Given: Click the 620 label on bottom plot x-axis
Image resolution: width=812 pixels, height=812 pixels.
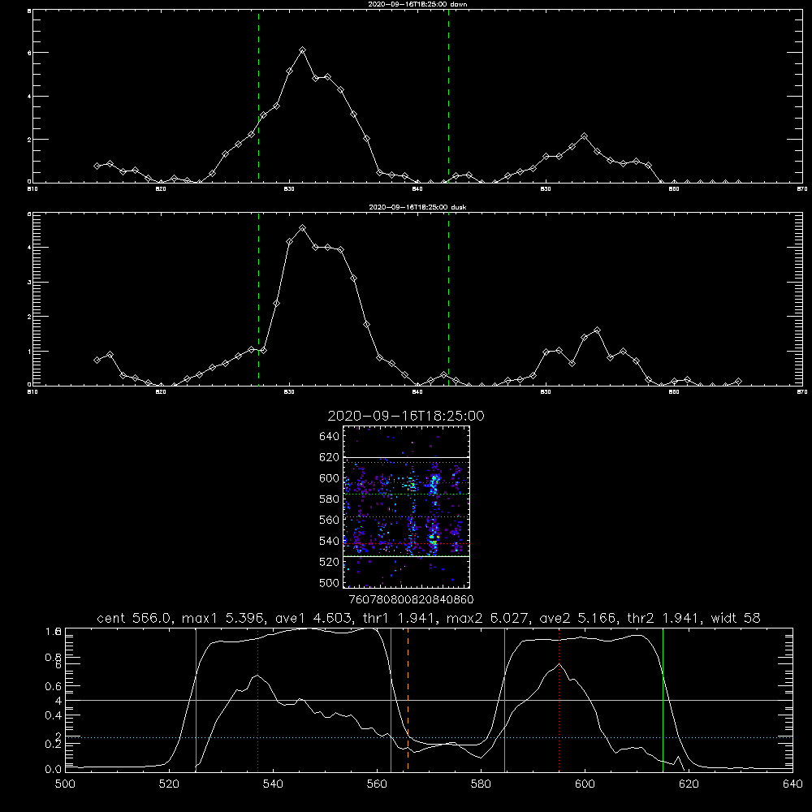Looking at the screenshot, I should tap(689, 784).
